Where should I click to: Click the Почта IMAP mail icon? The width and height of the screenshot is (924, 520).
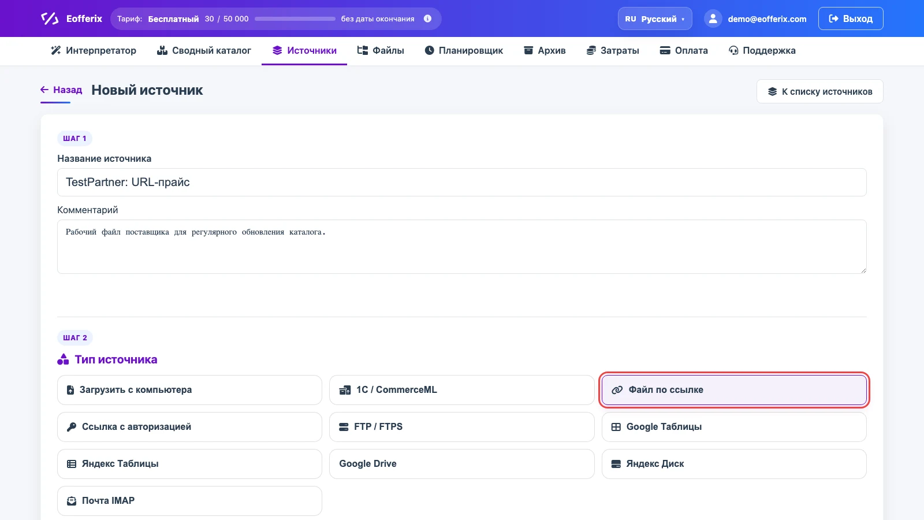coord(72,501)
